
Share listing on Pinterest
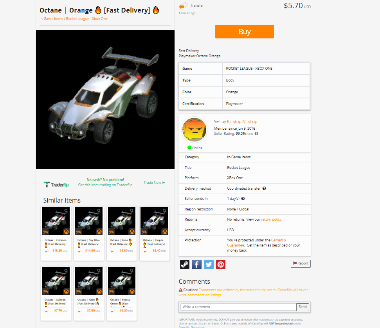pos(221,265)
